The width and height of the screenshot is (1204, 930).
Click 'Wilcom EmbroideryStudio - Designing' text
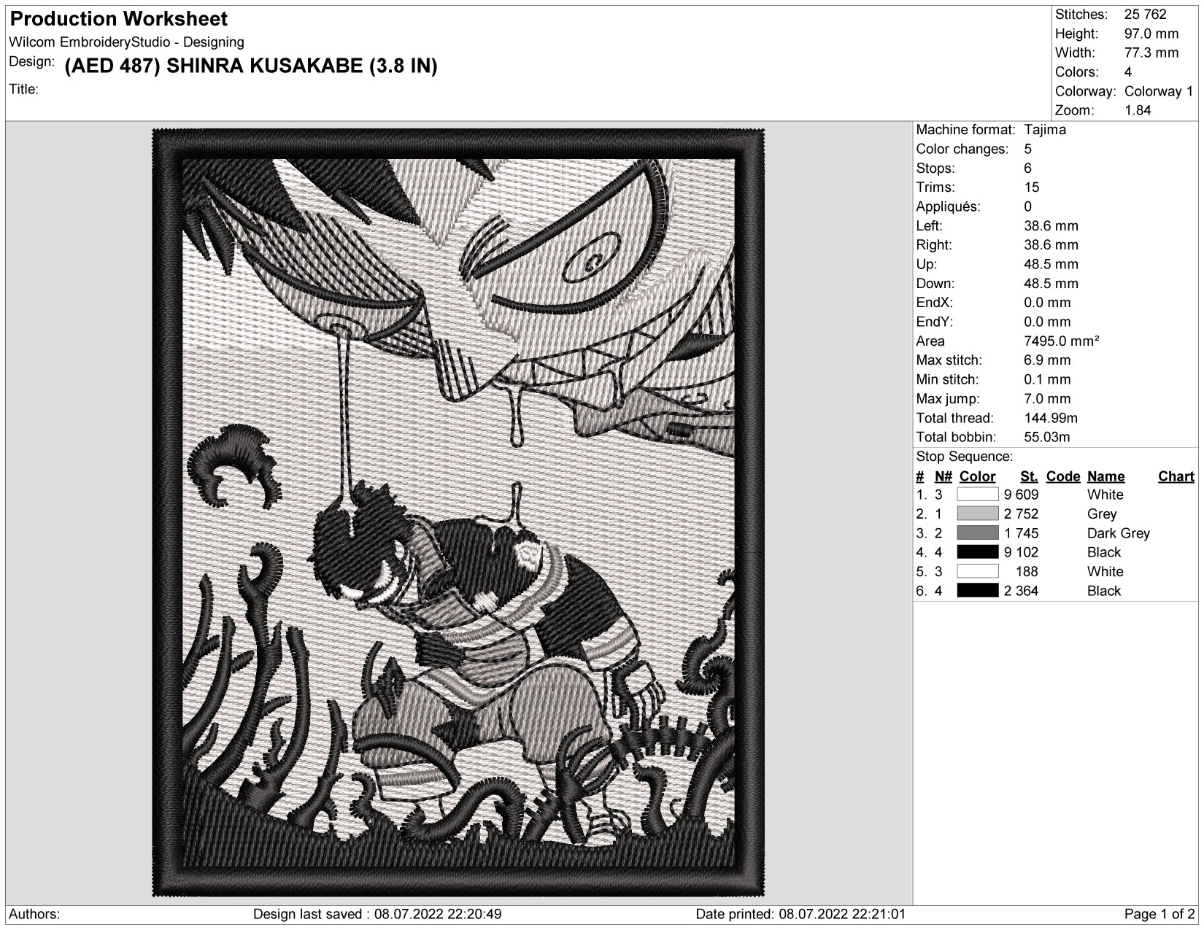(126, 42)
